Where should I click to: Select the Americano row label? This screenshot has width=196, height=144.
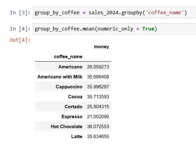[70, 67]
